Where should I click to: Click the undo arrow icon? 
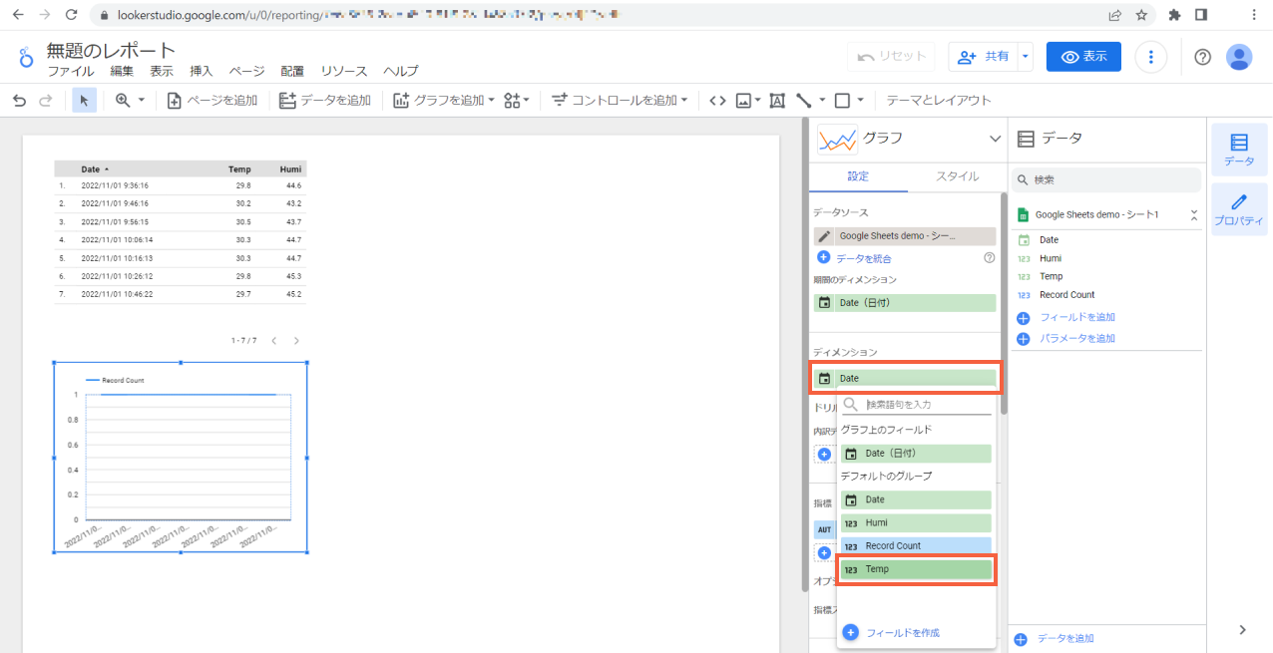tap(20, 100)
